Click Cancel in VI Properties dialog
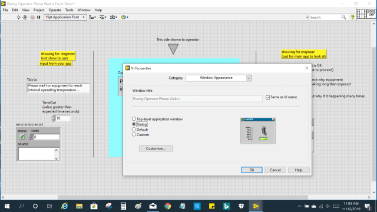Screen dimensions: 377x212 pos(275,170)
